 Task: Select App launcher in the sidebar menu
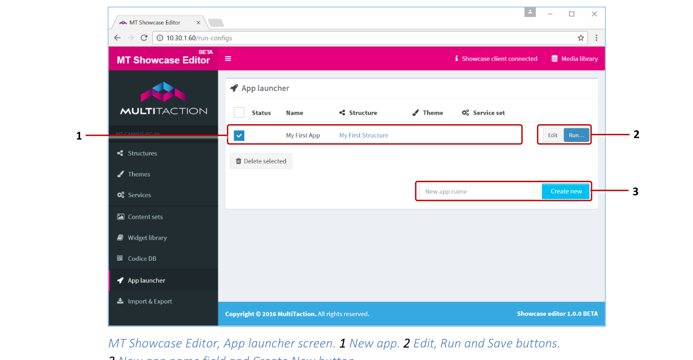coord(147,280)
